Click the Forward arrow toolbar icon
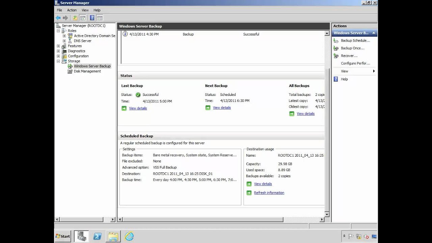Screen dimensions: 432x243 click(x=65, y=18)
